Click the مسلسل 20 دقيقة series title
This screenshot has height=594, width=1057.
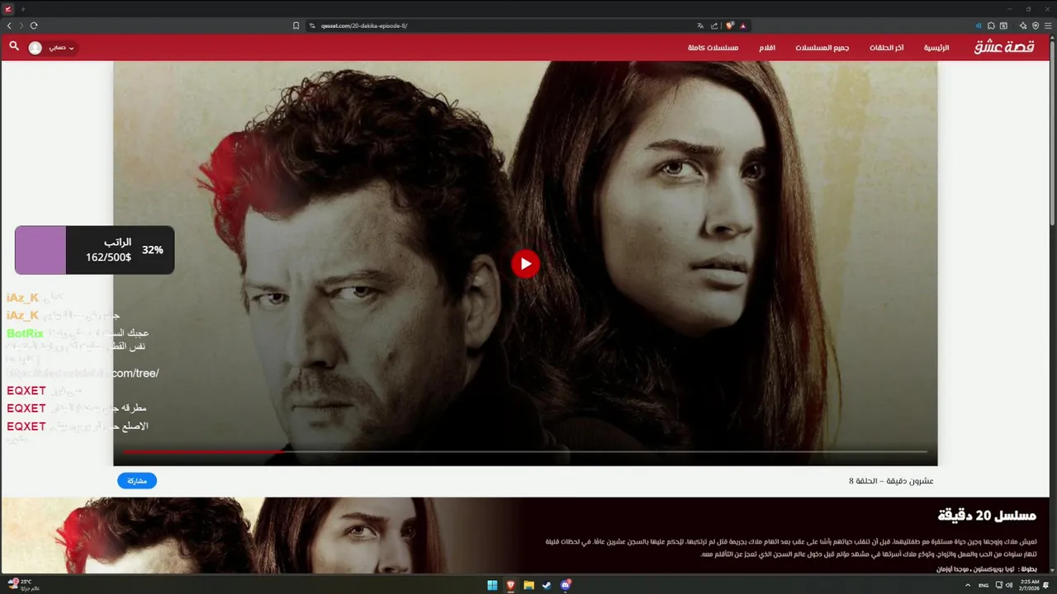987,516
